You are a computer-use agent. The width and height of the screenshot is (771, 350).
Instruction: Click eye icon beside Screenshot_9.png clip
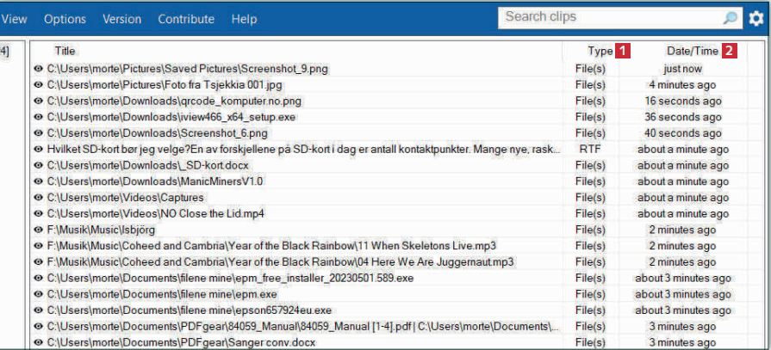pyautogui.click(x=38, y=69)
